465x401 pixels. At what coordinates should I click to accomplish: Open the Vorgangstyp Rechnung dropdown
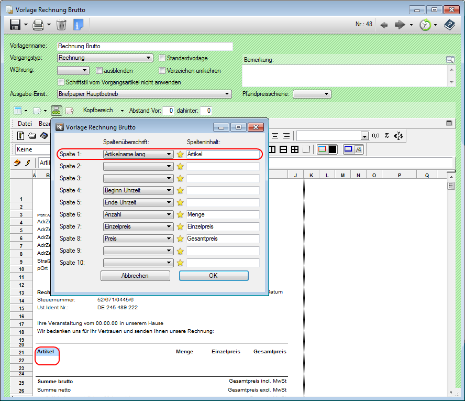(x=149, y=58)
